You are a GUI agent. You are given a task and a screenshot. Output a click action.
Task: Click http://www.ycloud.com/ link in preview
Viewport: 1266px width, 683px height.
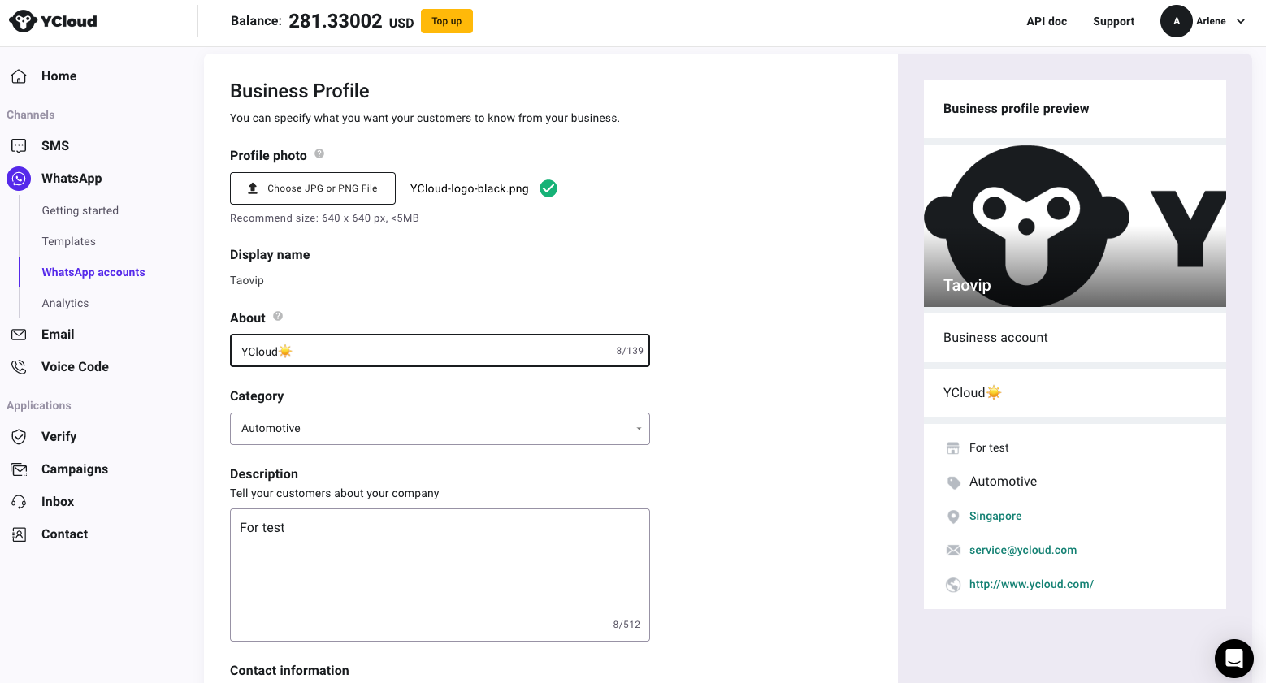[x=1031, y=585]
